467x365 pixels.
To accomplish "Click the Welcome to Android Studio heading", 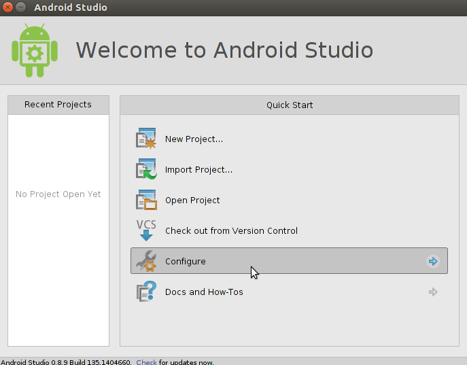I will coord(224,50).
